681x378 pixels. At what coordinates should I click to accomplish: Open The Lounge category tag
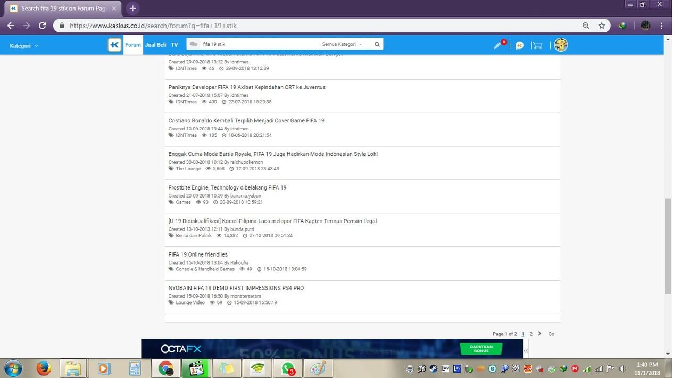coord(188,169)
